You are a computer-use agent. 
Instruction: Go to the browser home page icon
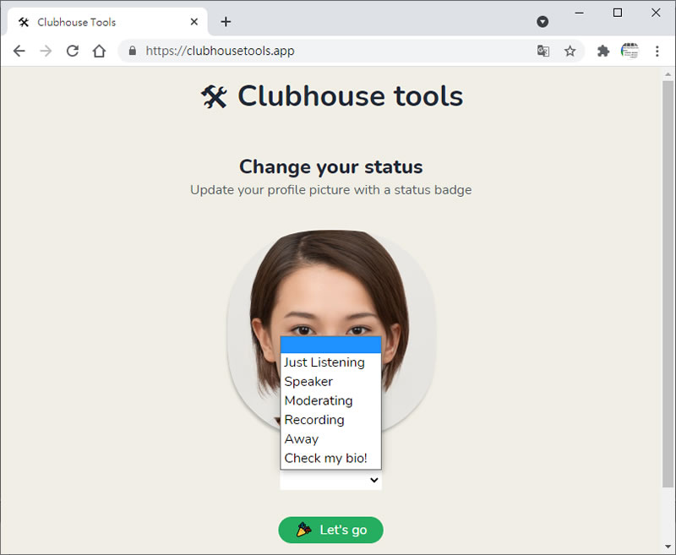(99, 51)
